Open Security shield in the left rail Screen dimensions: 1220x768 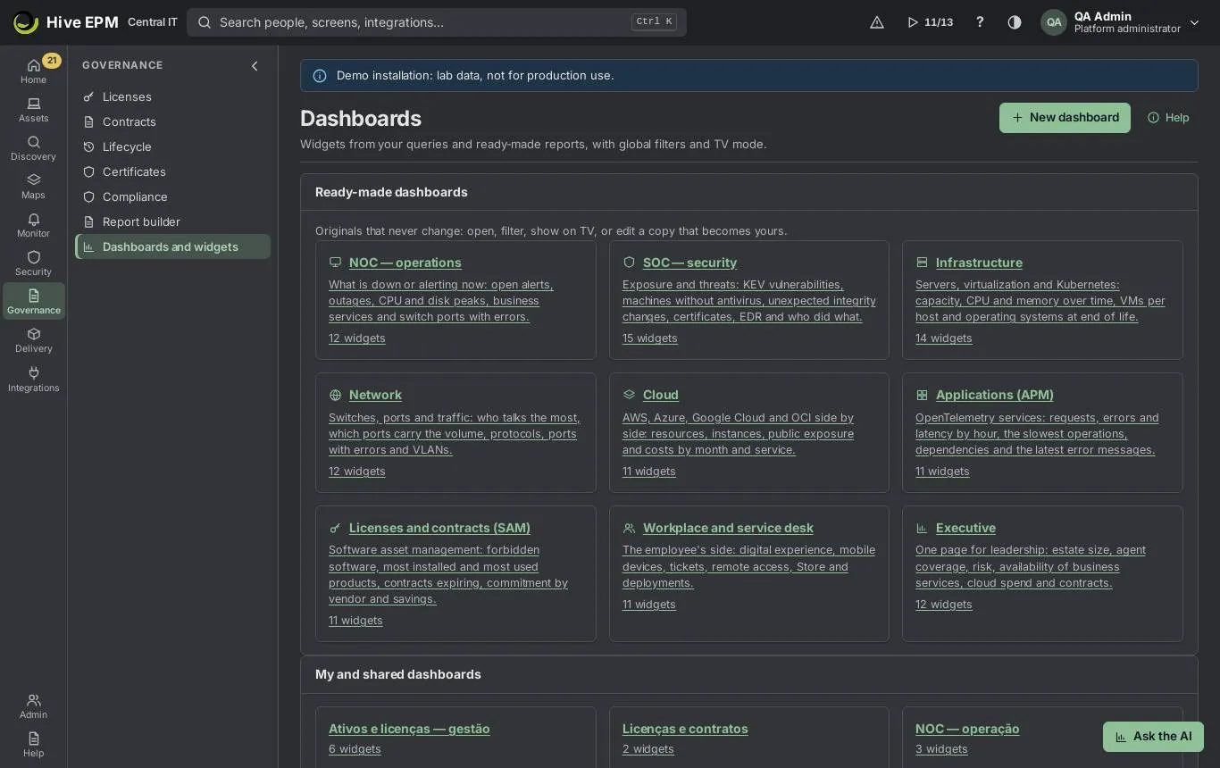pos(33,263)
